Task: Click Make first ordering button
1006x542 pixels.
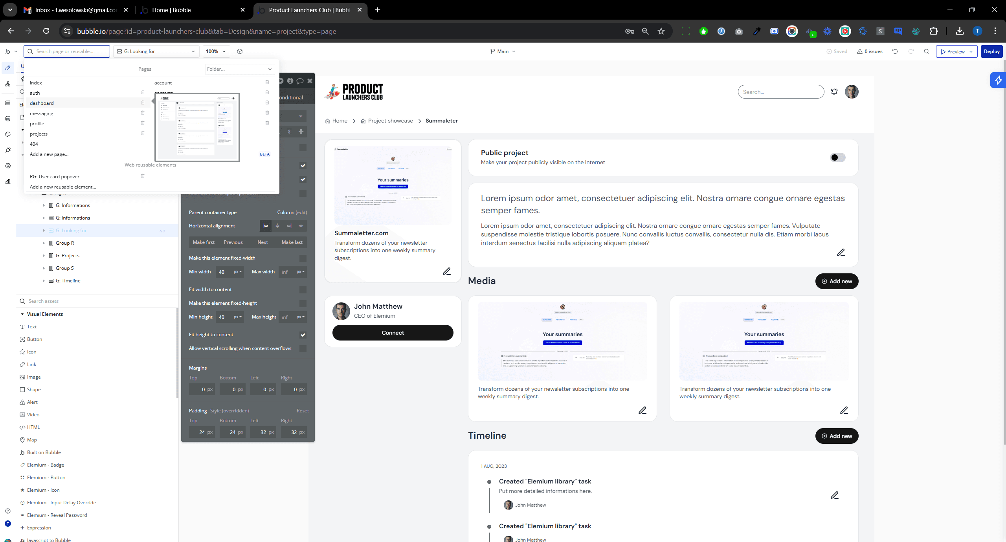Action: [x=204, y=242]
